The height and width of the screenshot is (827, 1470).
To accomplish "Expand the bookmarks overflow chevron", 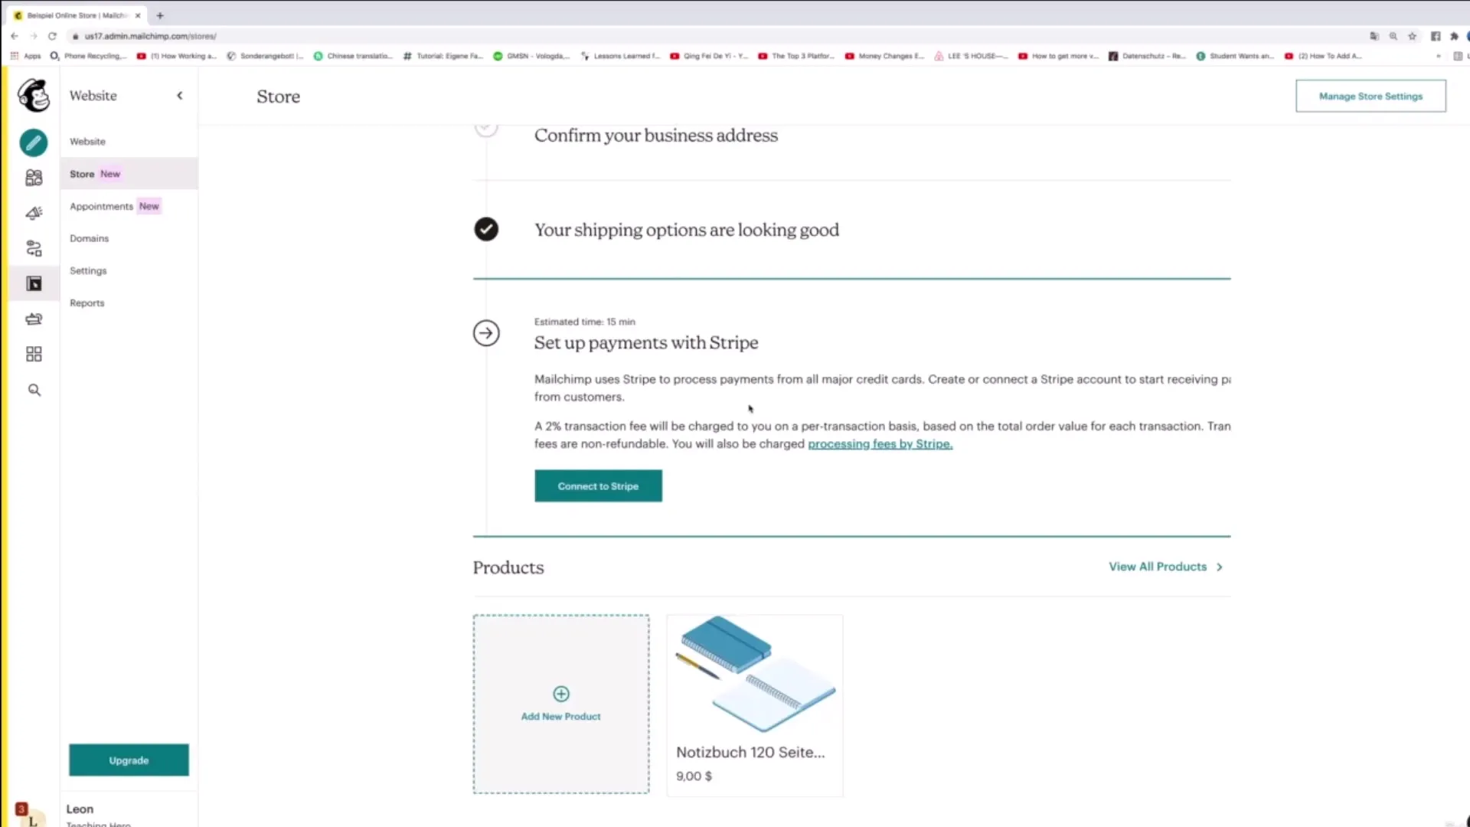I will pyautogui.click(x=1439, y=56).
